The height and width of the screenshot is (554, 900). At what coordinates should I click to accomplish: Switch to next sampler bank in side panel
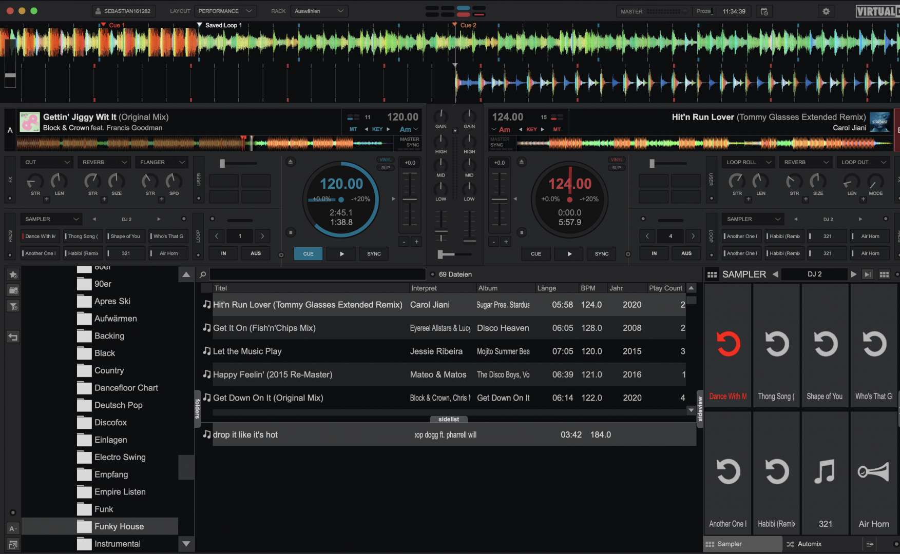coord(853,274)
